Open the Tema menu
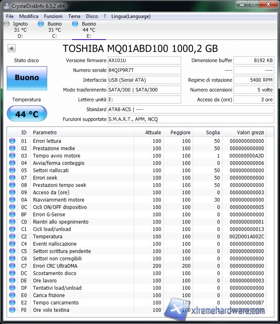 coord(74,16)
